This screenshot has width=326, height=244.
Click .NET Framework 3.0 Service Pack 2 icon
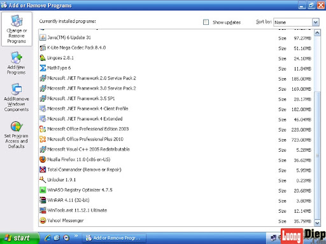[x=43, y=88]
